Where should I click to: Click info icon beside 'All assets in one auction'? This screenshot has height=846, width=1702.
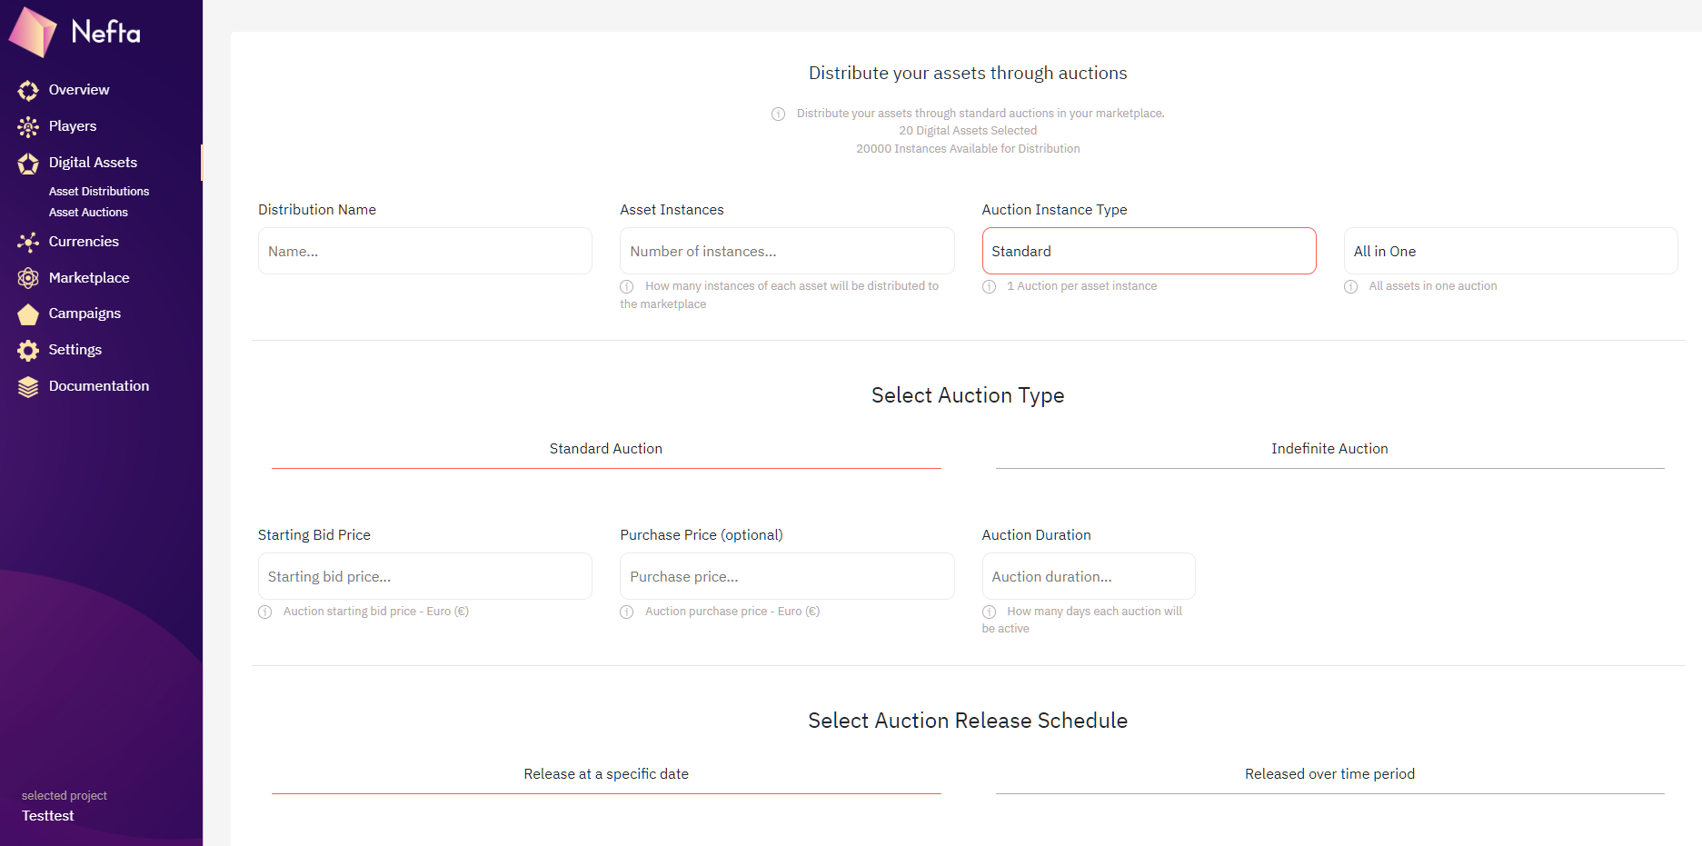(x=1351, y=286)
